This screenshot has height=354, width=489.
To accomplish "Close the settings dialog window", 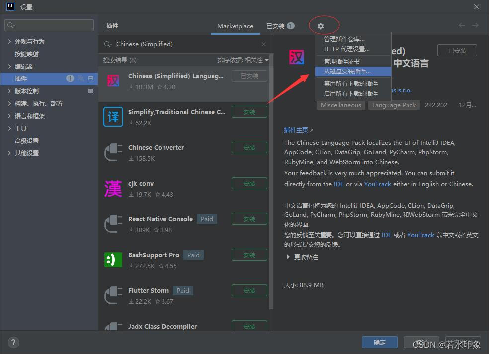I will (476, 7).
